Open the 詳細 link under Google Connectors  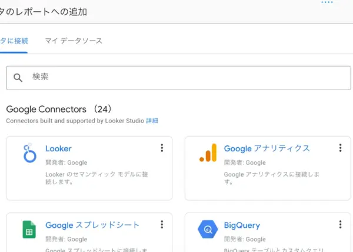(x=152, y=121)
